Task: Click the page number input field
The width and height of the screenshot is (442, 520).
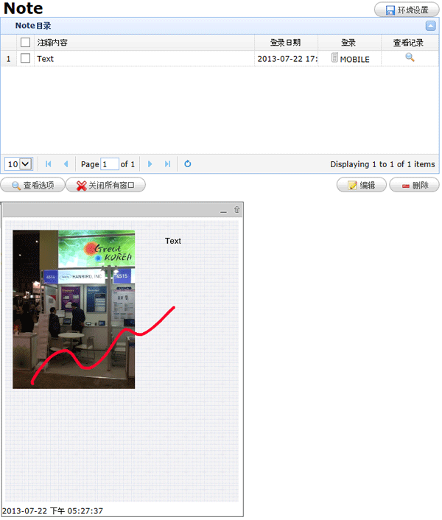Action: coord(109,164)
